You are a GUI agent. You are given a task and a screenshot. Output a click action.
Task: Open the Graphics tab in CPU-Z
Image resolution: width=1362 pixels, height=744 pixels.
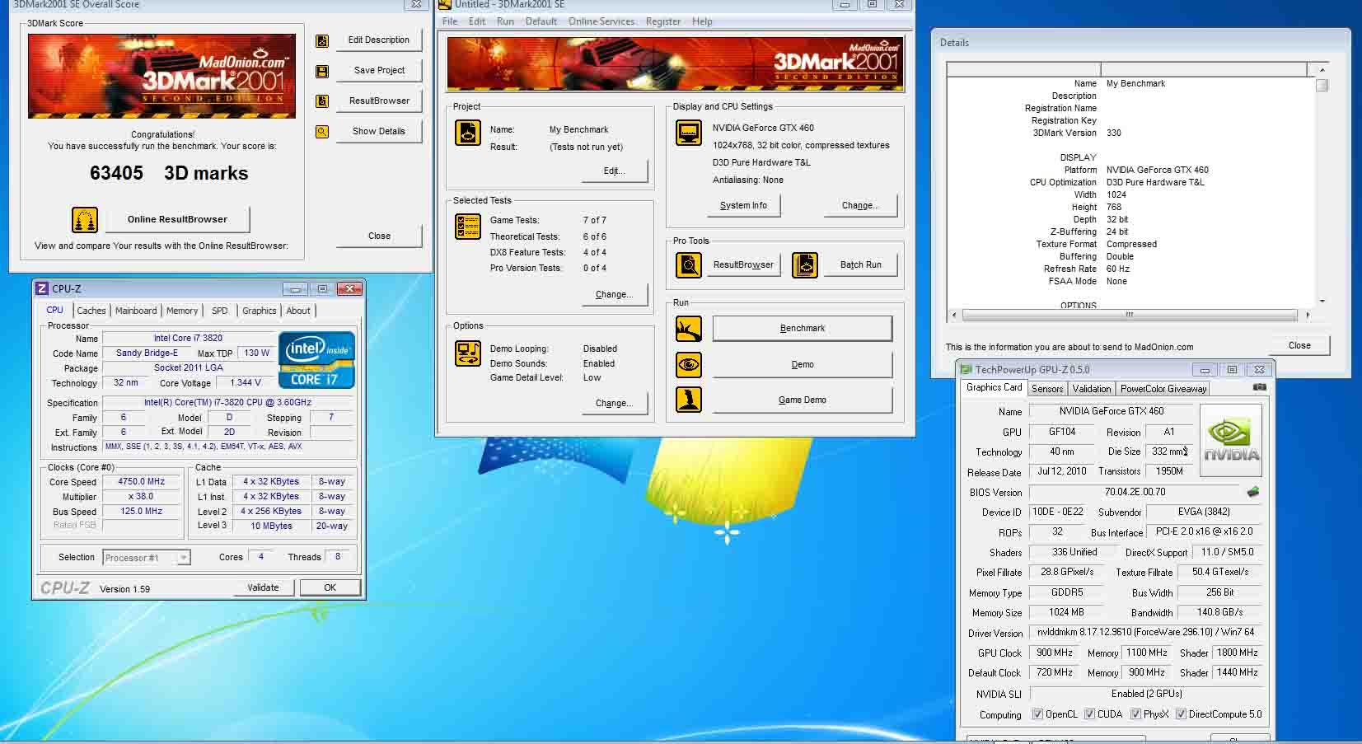259,311
